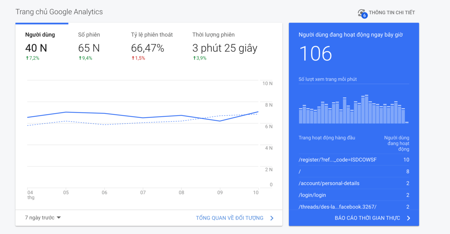This screenshot has height=234, width=450.
Task: Open TỔNG QUAN VỀ ĐỐI TƯỢNG report link
Action: (x=229, y=218)
